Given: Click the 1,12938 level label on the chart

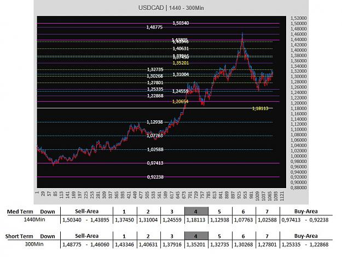Looking at the screenshot, I should [x=155, y=122].
